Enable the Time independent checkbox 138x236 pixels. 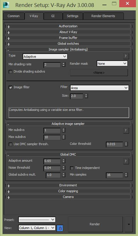[x=72, y=168]
